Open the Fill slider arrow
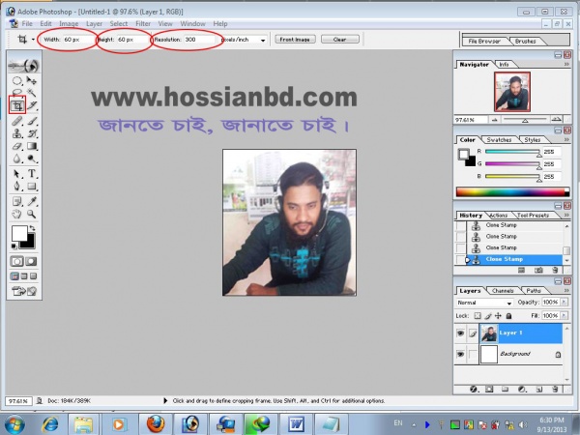Image resolution: width=580 pixels, height=435 pixels. point(565,315)
